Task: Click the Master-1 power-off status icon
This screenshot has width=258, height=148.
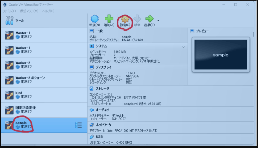Action: (x=18, y=37)
